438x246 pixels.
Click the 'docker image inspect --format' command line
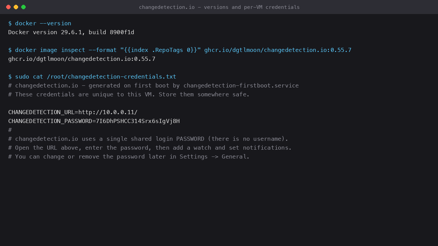(180, 50)
